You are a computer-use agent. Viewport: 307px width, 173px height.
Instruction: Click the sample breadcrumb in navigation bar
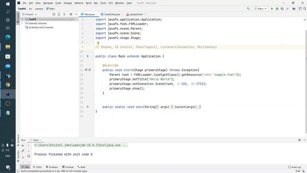pos(39,9)
